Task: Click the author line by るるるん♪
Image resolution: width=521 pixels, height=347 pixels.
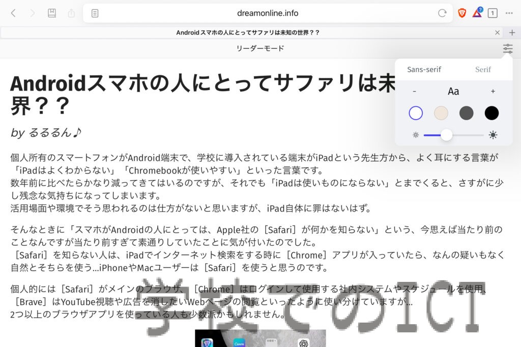Action: coord(46,133)
